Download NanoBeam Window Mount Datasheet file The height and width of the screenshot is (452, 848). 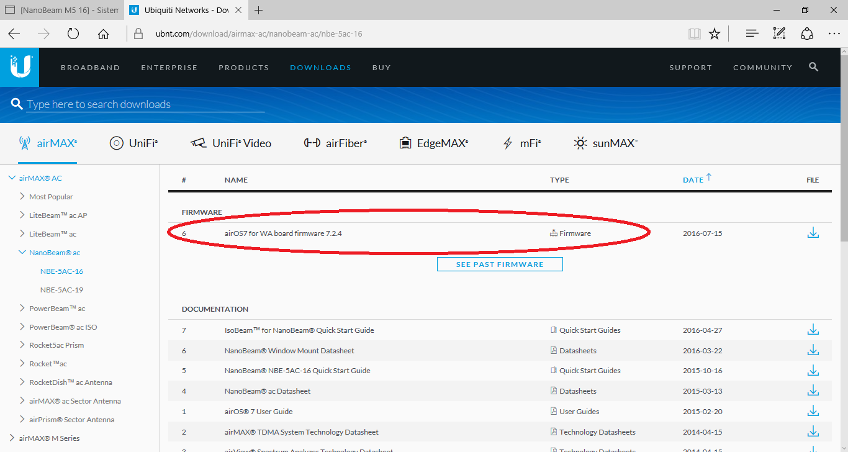813,350
